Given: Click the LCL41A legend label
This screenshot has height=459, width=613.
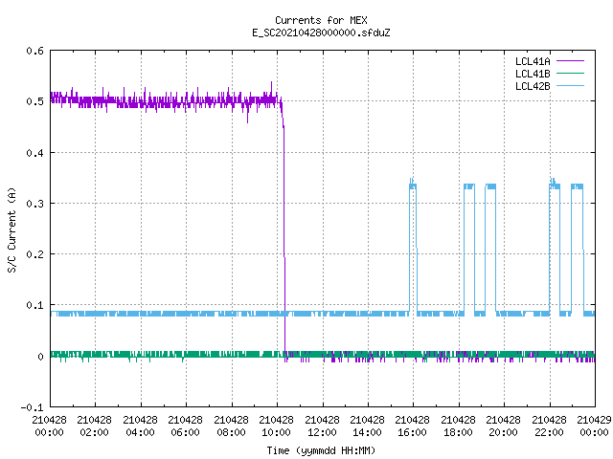Looking at the screenshot, I should click(533, 61).
